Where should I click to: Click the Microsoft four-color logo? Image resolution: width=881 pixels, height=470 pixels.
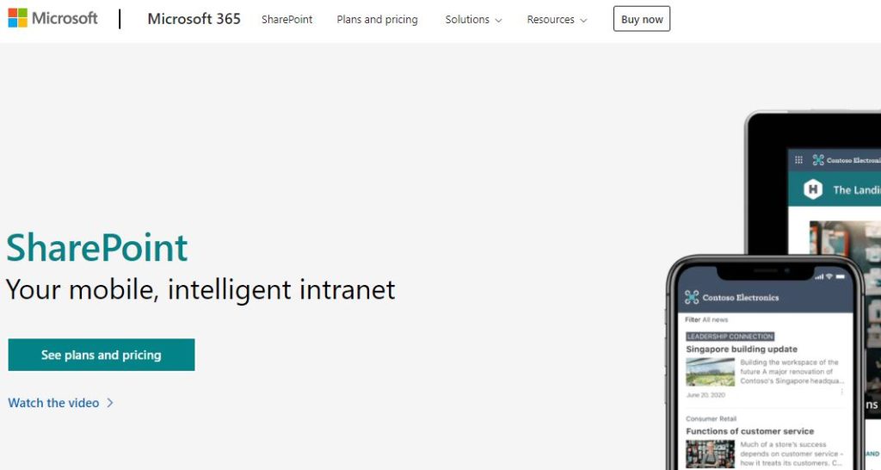(x=17, y=18)
